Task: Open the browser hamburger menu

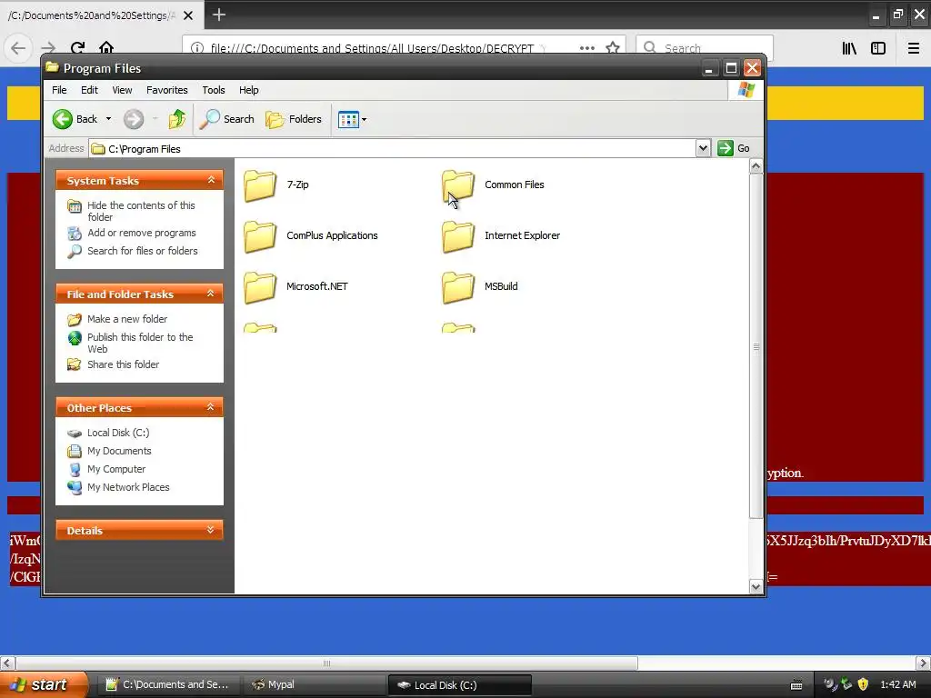Action: pyautogui.click(x=913, y=48)
